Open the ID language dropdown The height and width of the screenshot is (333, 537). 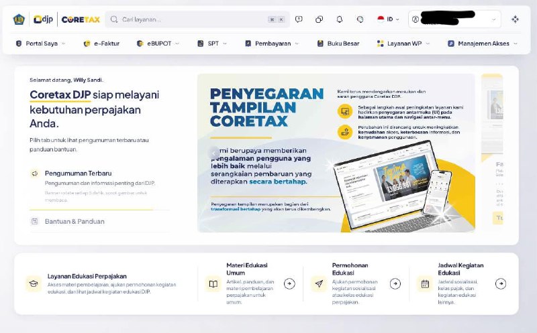click(389, 19)
